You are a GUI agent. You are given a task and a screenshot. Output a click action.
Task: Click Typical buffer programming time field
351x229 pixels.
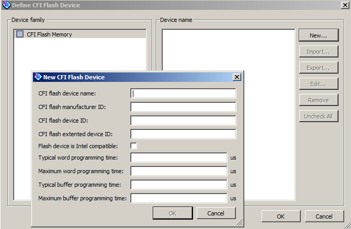179,185
